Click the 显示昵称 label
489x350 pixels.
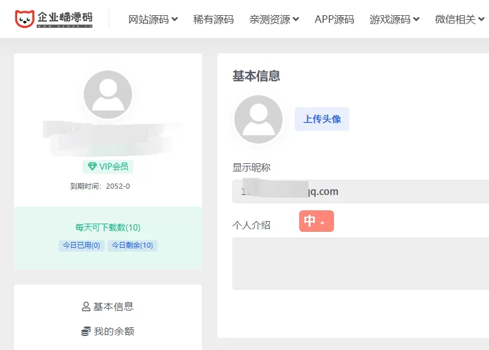click(x=251, y=168)
